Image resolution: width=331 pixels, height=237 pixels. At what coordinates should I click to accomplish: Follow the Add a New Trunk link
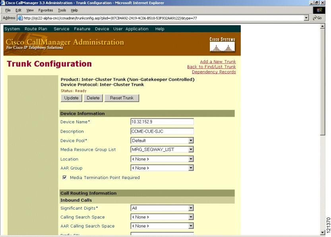pos(218,62)
